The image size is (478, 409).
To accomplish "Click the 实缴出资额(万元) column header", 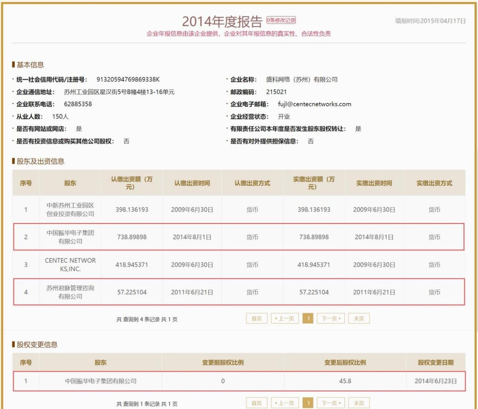I will tap(314, 183).
